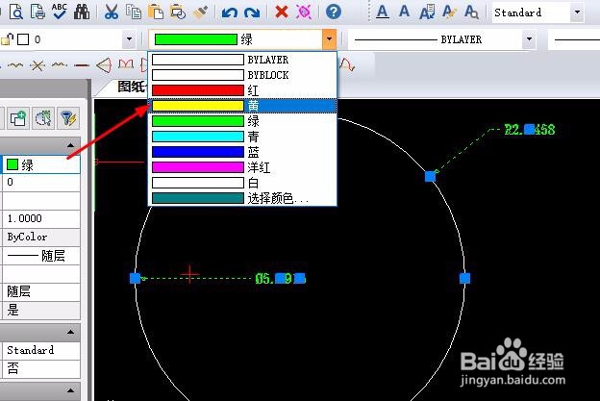Redo the last undone action

252,13
